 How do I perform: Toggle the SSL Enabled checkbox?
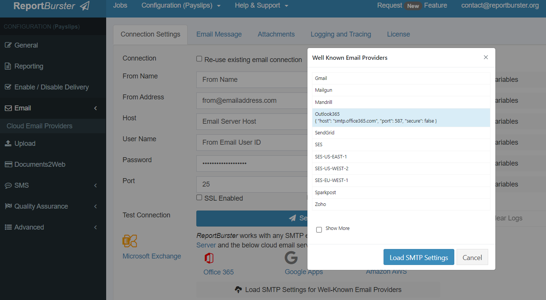pyautogui.click(x=199, y=197)
